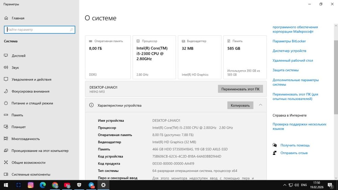Open Windows Security shield in taskbar

point(79,185)
